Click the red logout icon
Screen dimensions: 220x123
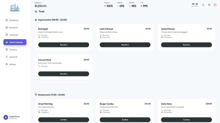click(x=215, y=5)
